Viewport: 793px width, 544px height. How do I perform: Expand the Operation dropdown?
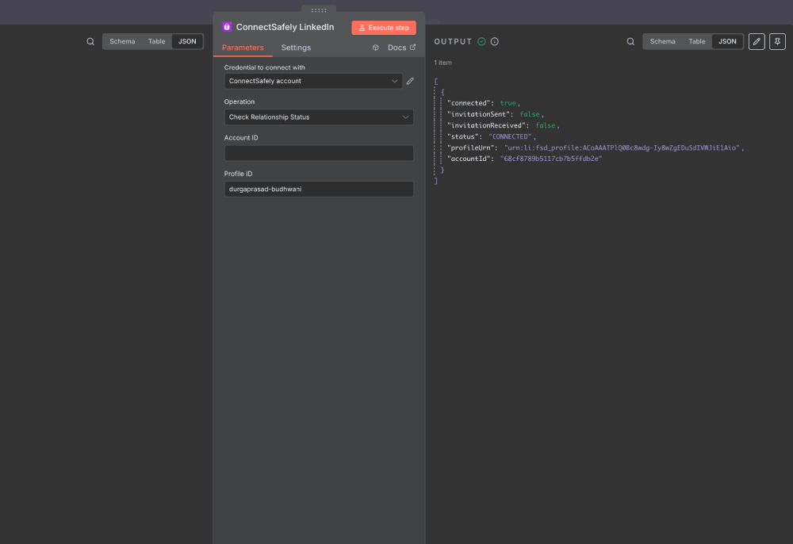pos(319,117)
